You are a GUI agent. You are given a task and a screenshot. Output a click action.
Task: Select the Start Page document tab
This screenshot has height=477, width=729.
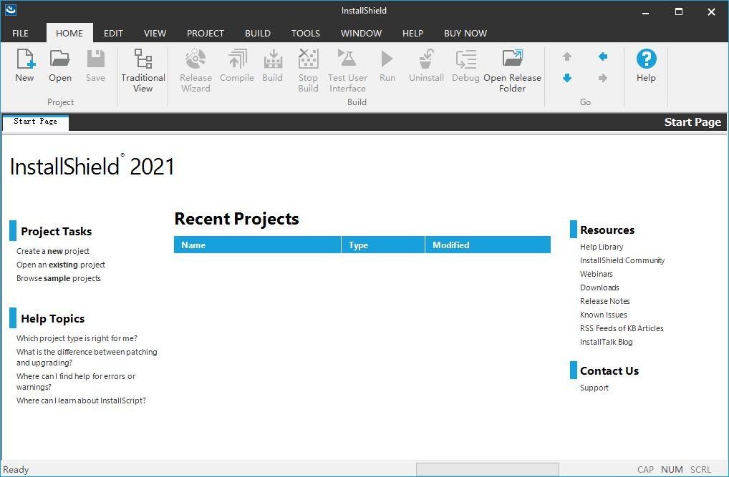[36, 122]
